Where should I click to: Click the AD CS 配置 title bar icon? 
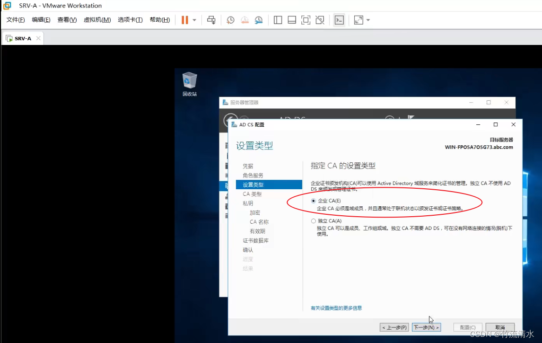click(x=234, y=124)
